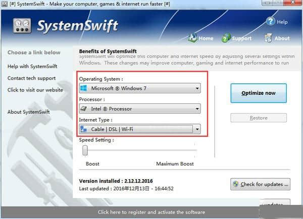Click Check for updates button
Viewport: 303px width, 219px height.
[x=260, y=184]
